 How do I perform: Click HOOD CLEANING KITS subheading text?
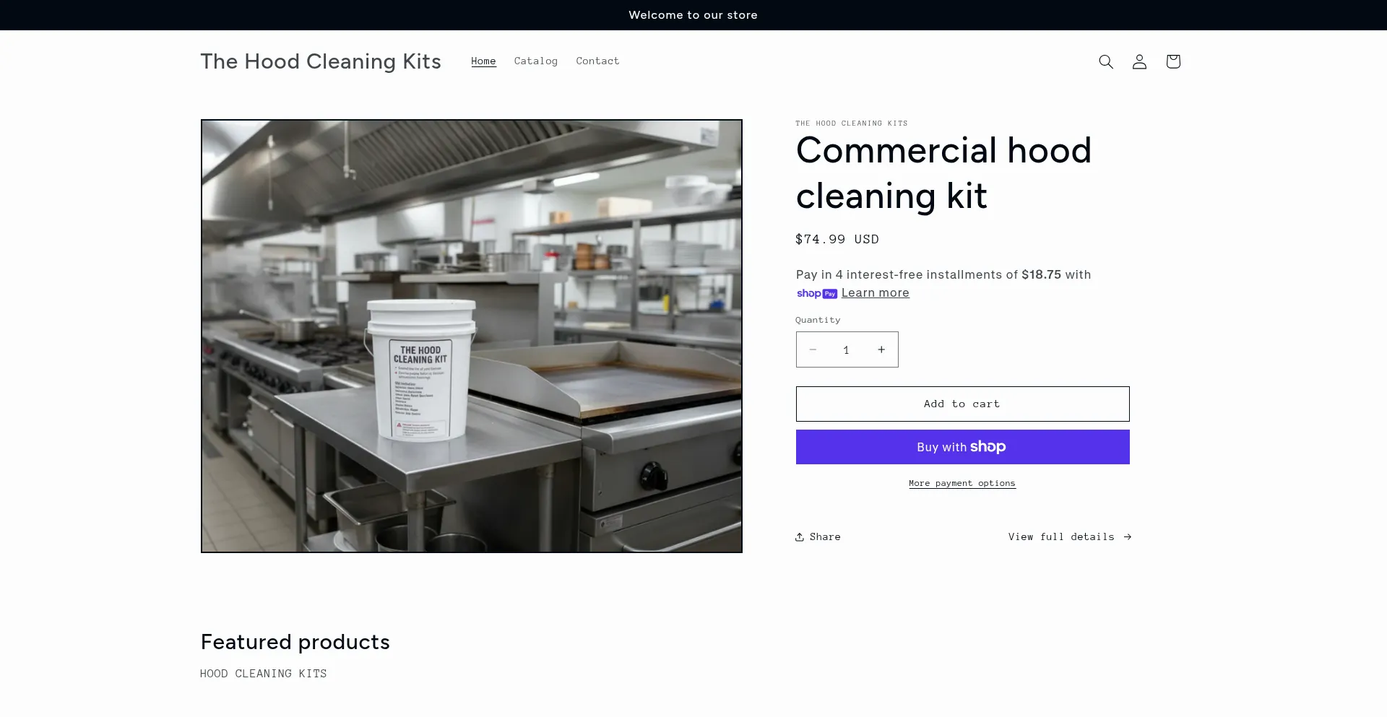click(x=264, y=673)
